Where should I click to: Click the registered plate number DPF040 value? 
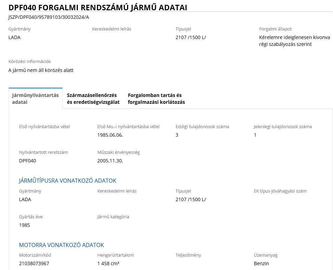click(x=27, y=161)
